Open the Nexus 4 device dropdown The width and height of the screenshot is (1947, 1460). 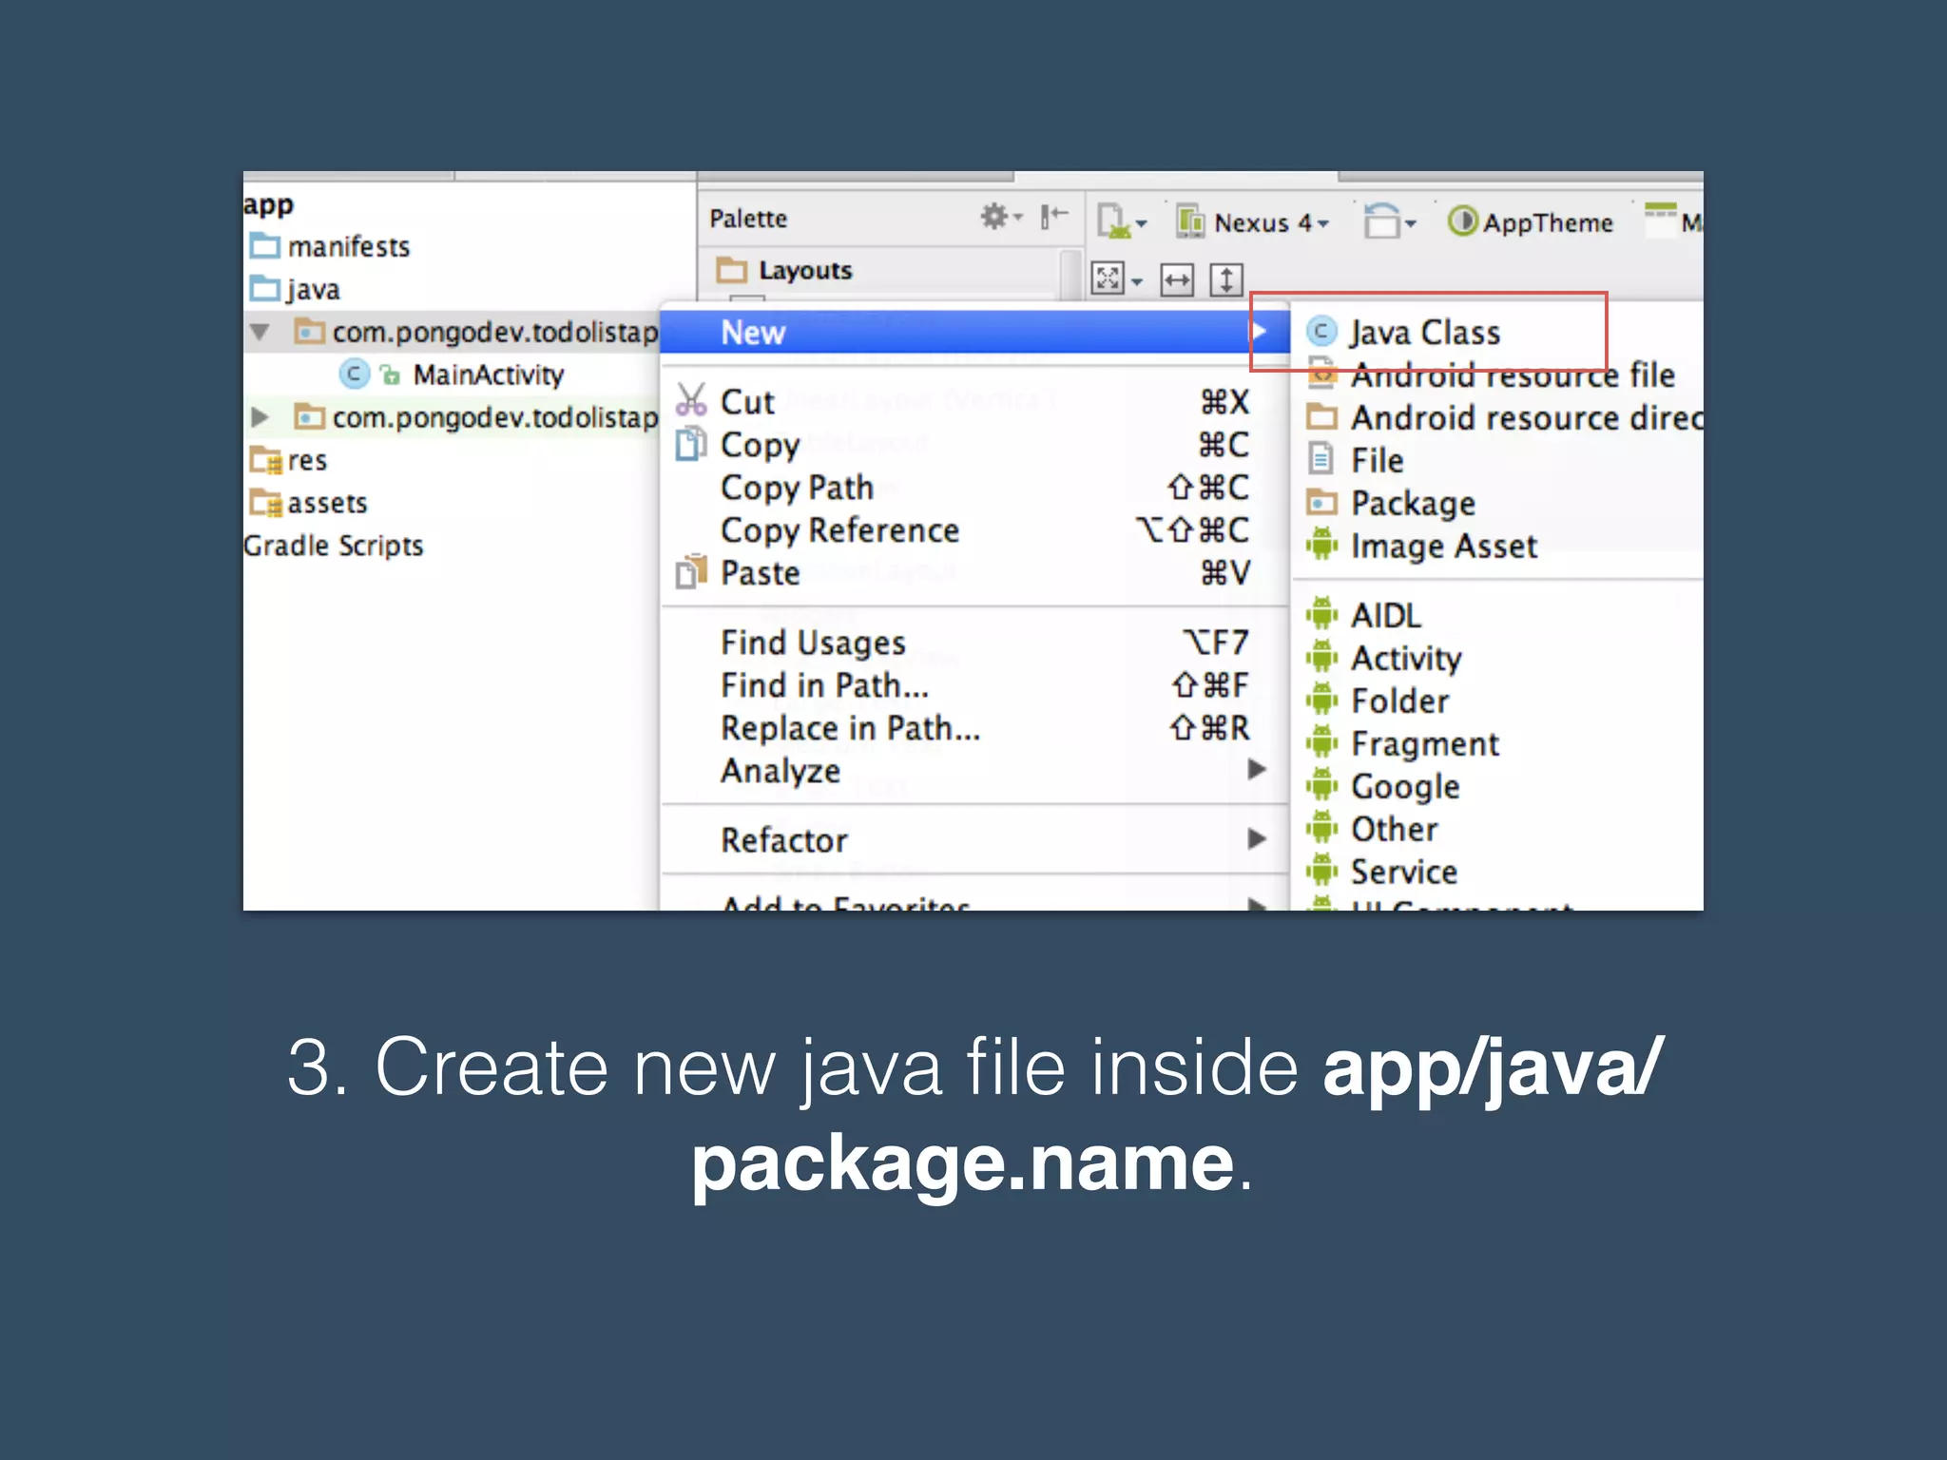[x=1254, y=222]
